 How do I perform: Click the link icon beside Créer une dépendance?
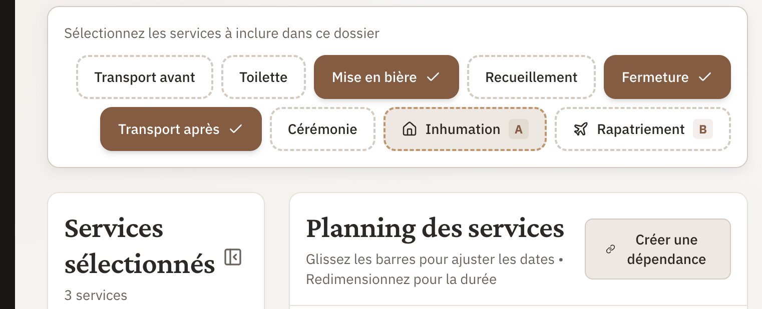point(610,249)
